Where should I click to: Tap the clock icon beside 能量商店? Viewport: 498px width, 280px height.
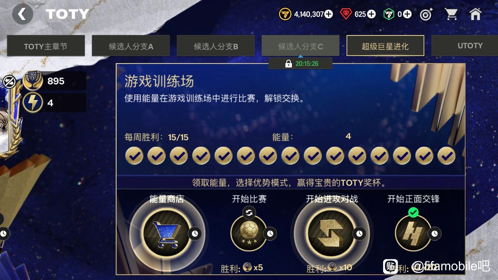(195, 234)
